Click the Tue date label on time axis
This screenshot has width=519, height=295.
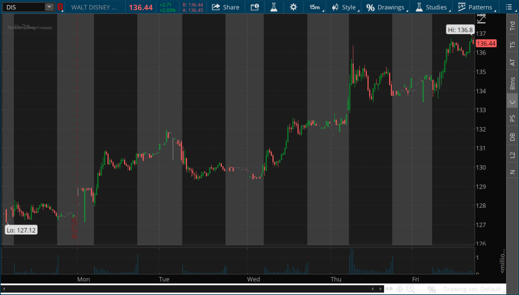point(164,279)
